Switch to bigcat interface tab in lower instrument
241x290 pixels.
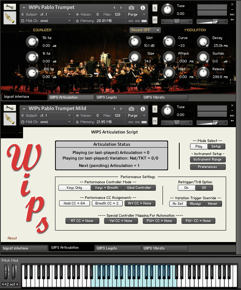pos(25,248)
